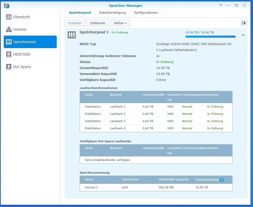The height and width of the screenshot is (207, 253).
Task: Click Normal status for Laufwerk 1
Action: click(x=187, y=107)
